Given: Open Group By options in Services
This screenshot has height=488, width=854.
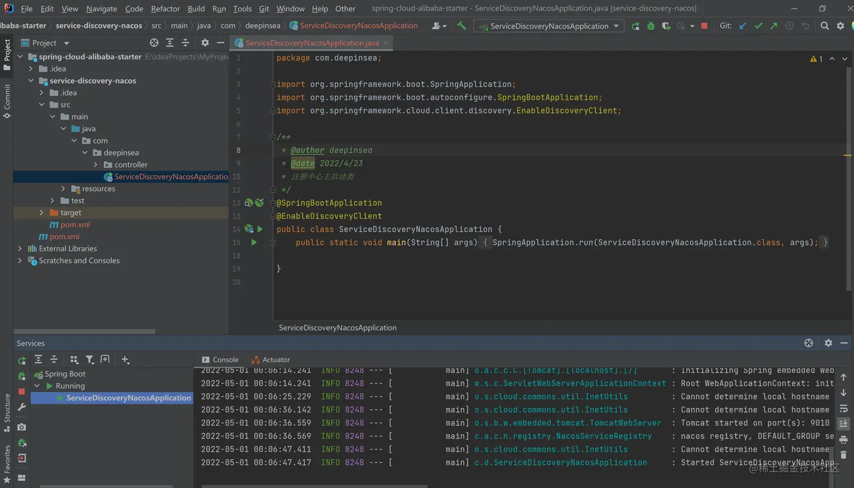Looking at the screenshot, I should click(74, 359).
